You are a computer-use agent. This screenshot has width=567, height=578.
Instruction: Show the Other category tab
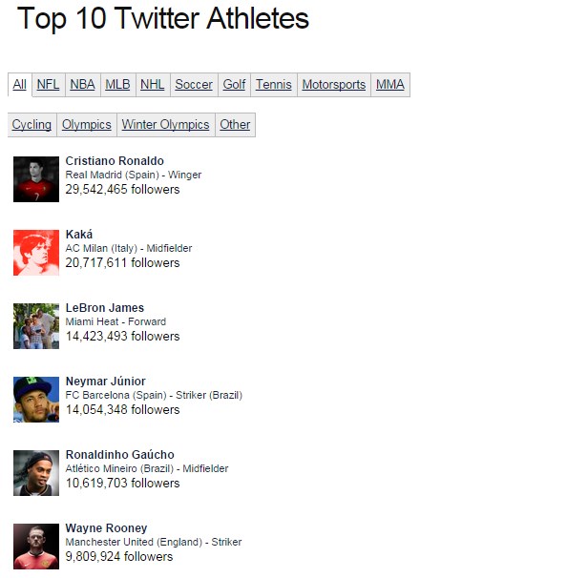click(235, 125)
